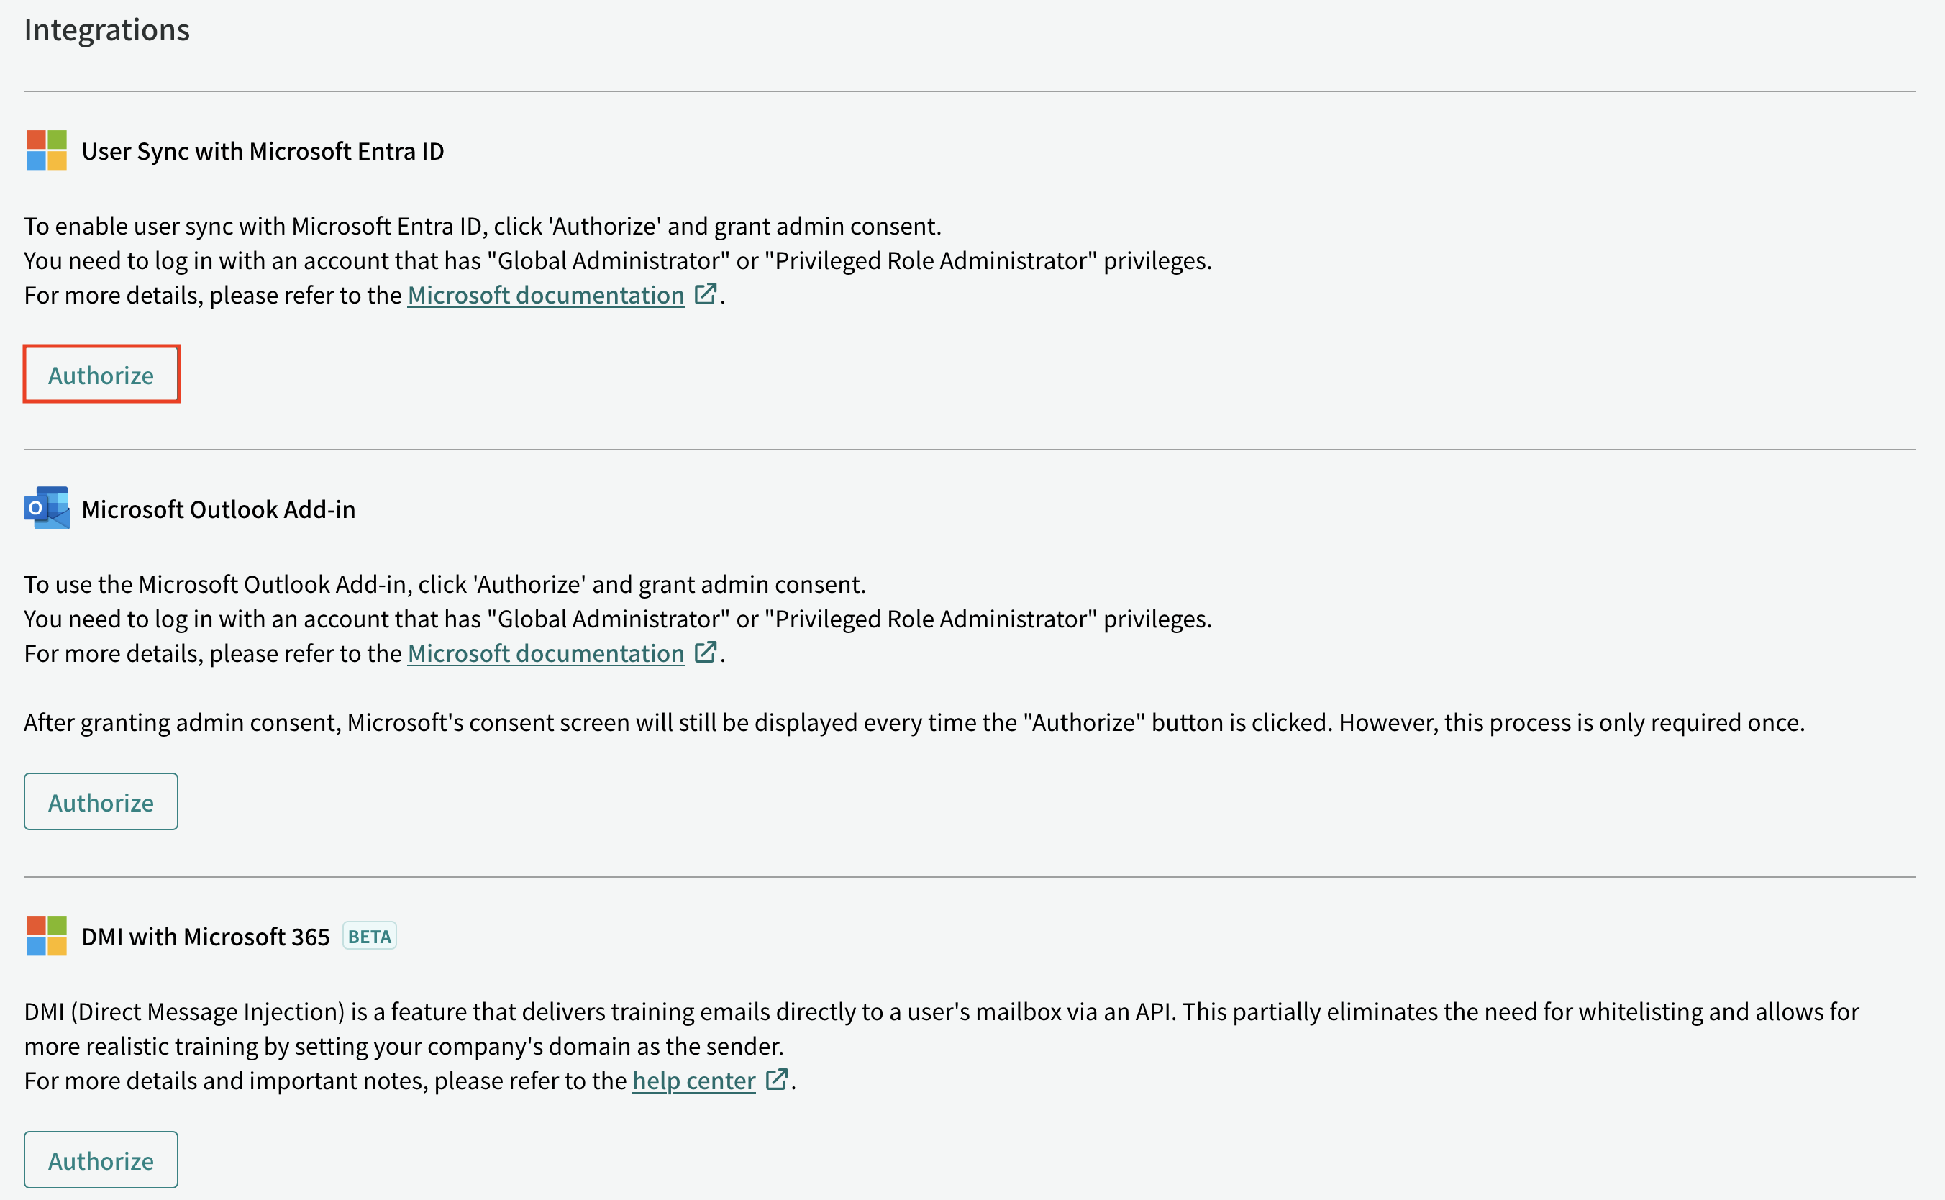
Task: Select the User Sync with Microsoft Entra ID title
Action: [263, 151]
